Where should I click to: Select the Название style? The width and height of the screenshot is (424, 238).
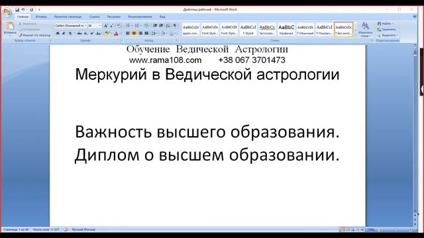pyautogui.click(x=286, y=29)
